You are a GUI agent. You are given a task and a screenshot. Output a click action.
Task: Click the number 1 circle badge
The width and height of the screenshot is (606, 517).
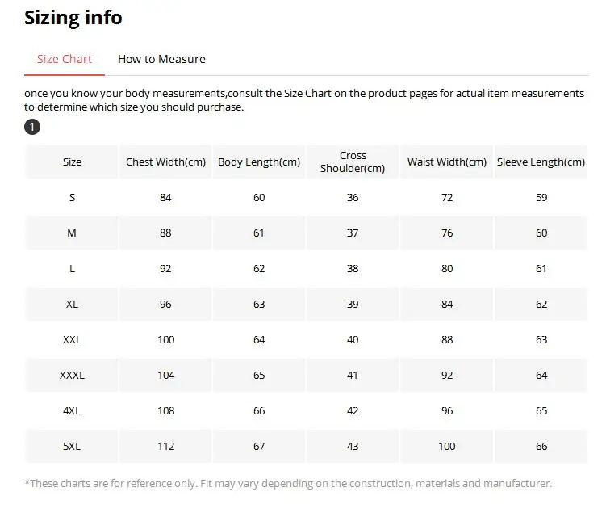(32, 127)
